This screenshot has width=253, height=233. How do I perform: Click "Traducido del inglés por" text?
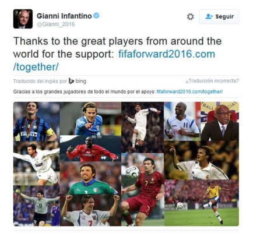point(40,81)
